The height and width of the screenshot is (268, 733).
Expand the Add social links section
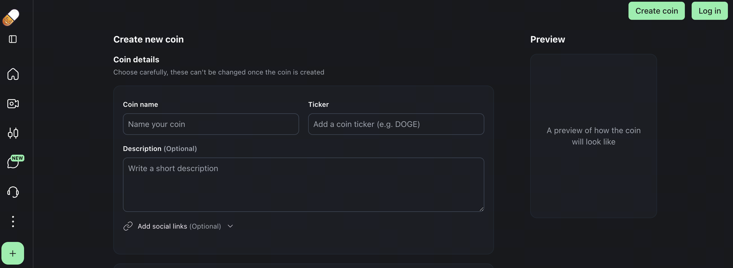(179, 226)
